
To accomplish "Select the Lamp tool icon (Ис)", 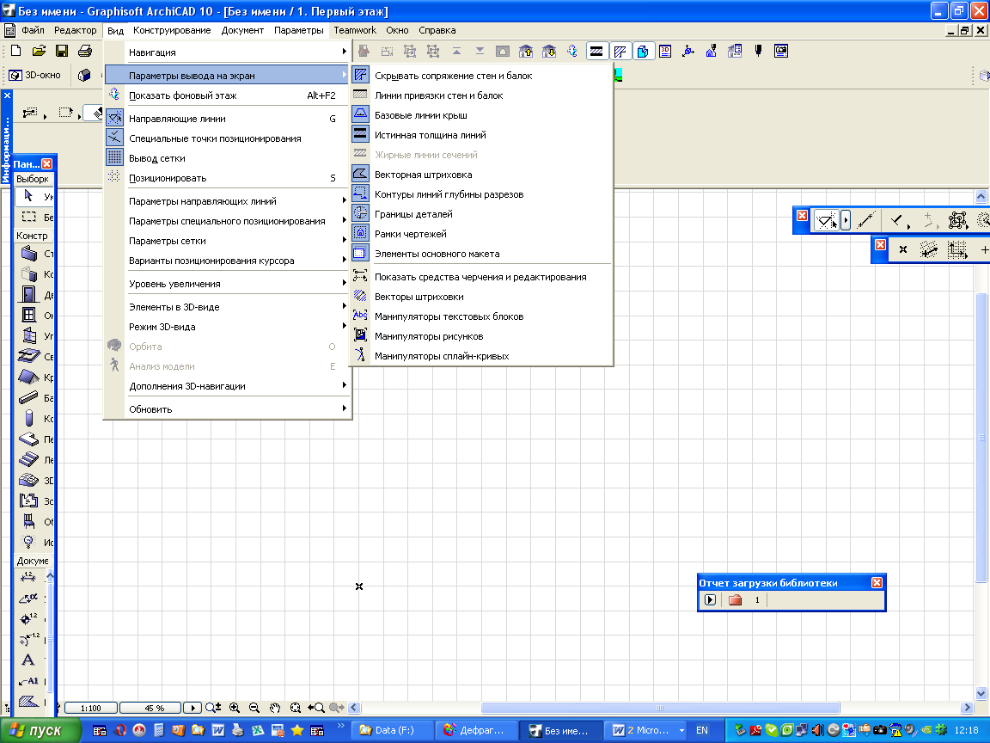I will tap(28, 542).
